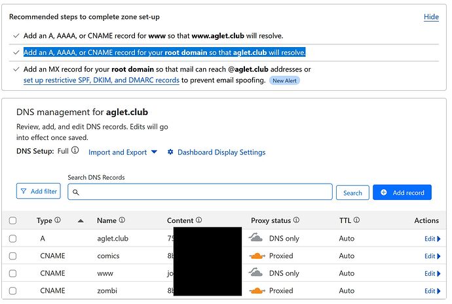Click 'Proxied' text in the zombi row
Screen dimensions: 452x304
coord(281,290)
